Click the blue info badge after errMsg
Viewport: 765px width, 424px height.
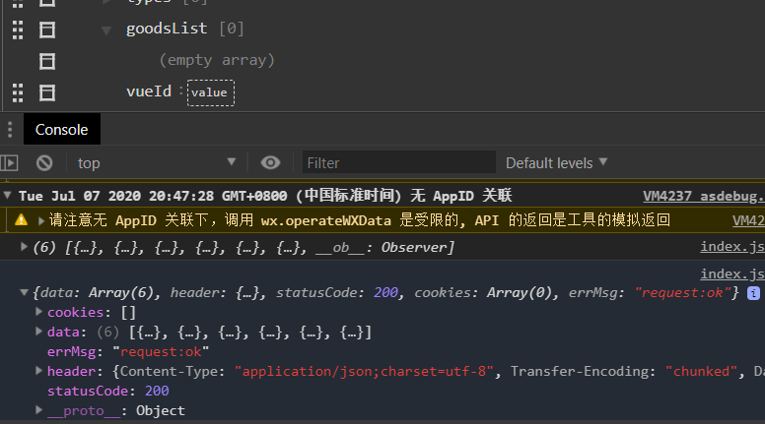pyautogui.click(x=753, y=293)
